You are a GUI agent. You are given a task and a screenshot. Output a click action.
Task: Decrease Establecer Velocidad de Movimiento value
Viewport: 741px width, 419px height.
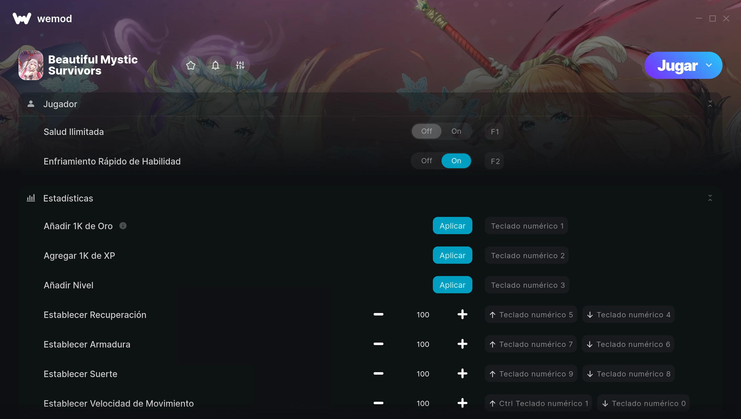tap(378, 403)
